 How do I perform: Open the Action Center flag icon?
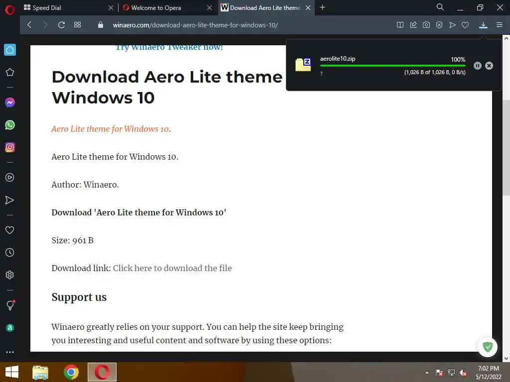pyautogui.click(x=439, y=373)
